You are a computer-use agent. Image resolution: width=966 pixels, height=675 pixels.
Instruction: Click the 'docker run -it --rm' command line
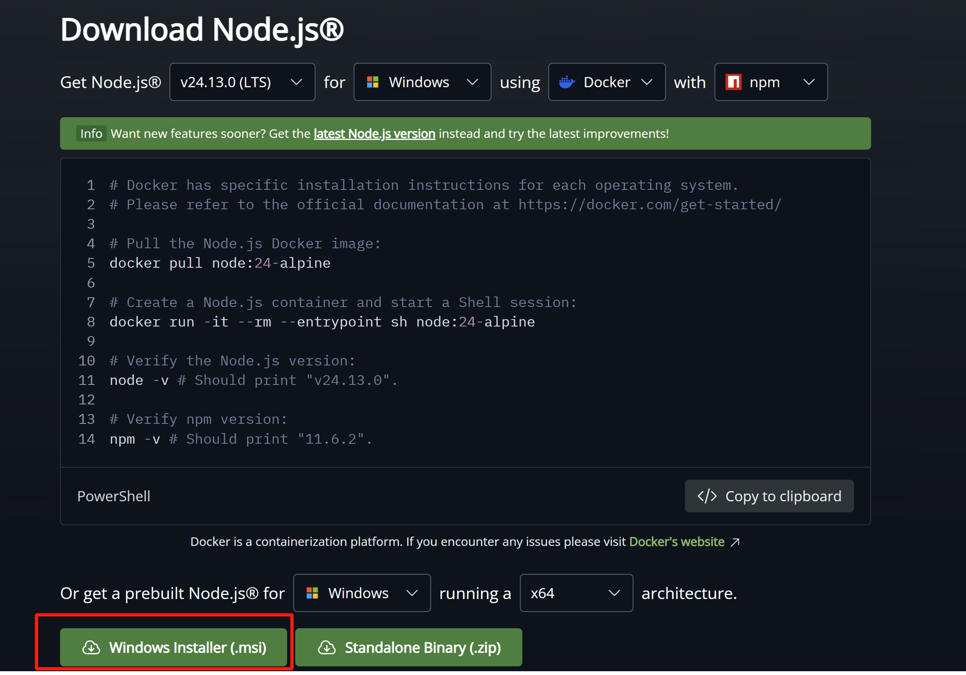click(x=322, y=322)
